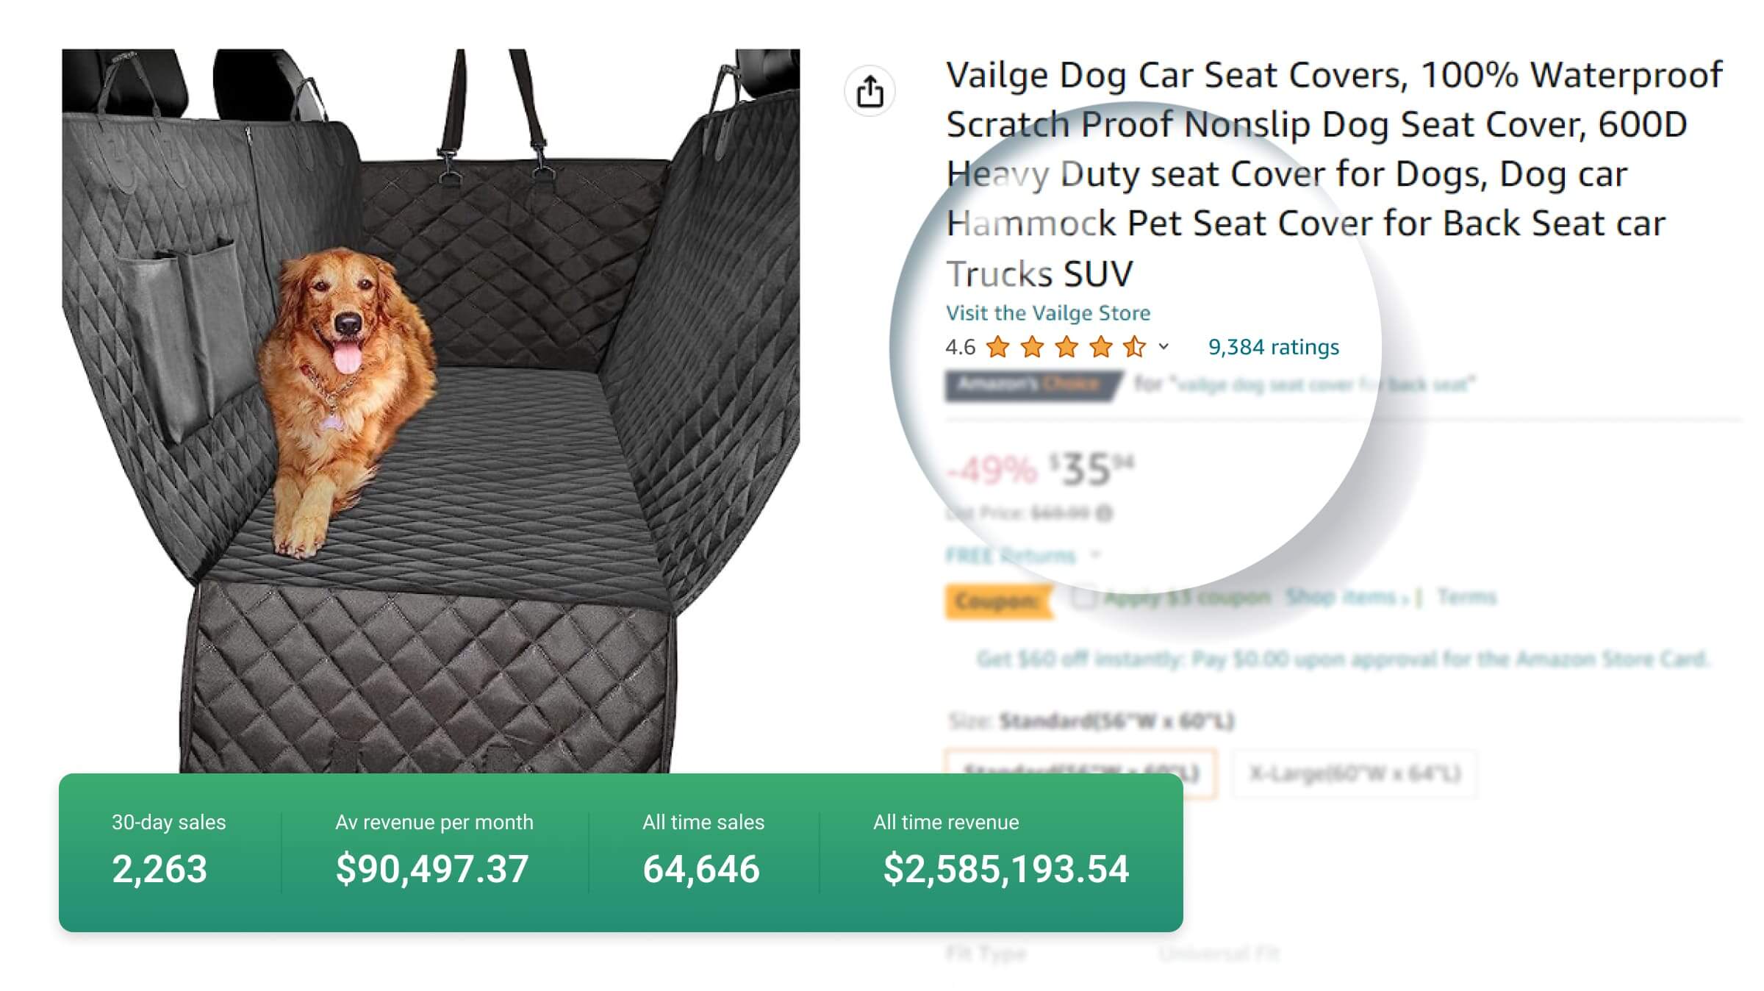The image size is (1764, 991).
Task: Click the orange star rating icons
Action: point(1066,346)
